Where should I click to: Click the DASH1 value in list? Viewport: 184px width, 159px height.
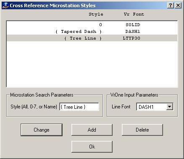[x=133, y=32]
